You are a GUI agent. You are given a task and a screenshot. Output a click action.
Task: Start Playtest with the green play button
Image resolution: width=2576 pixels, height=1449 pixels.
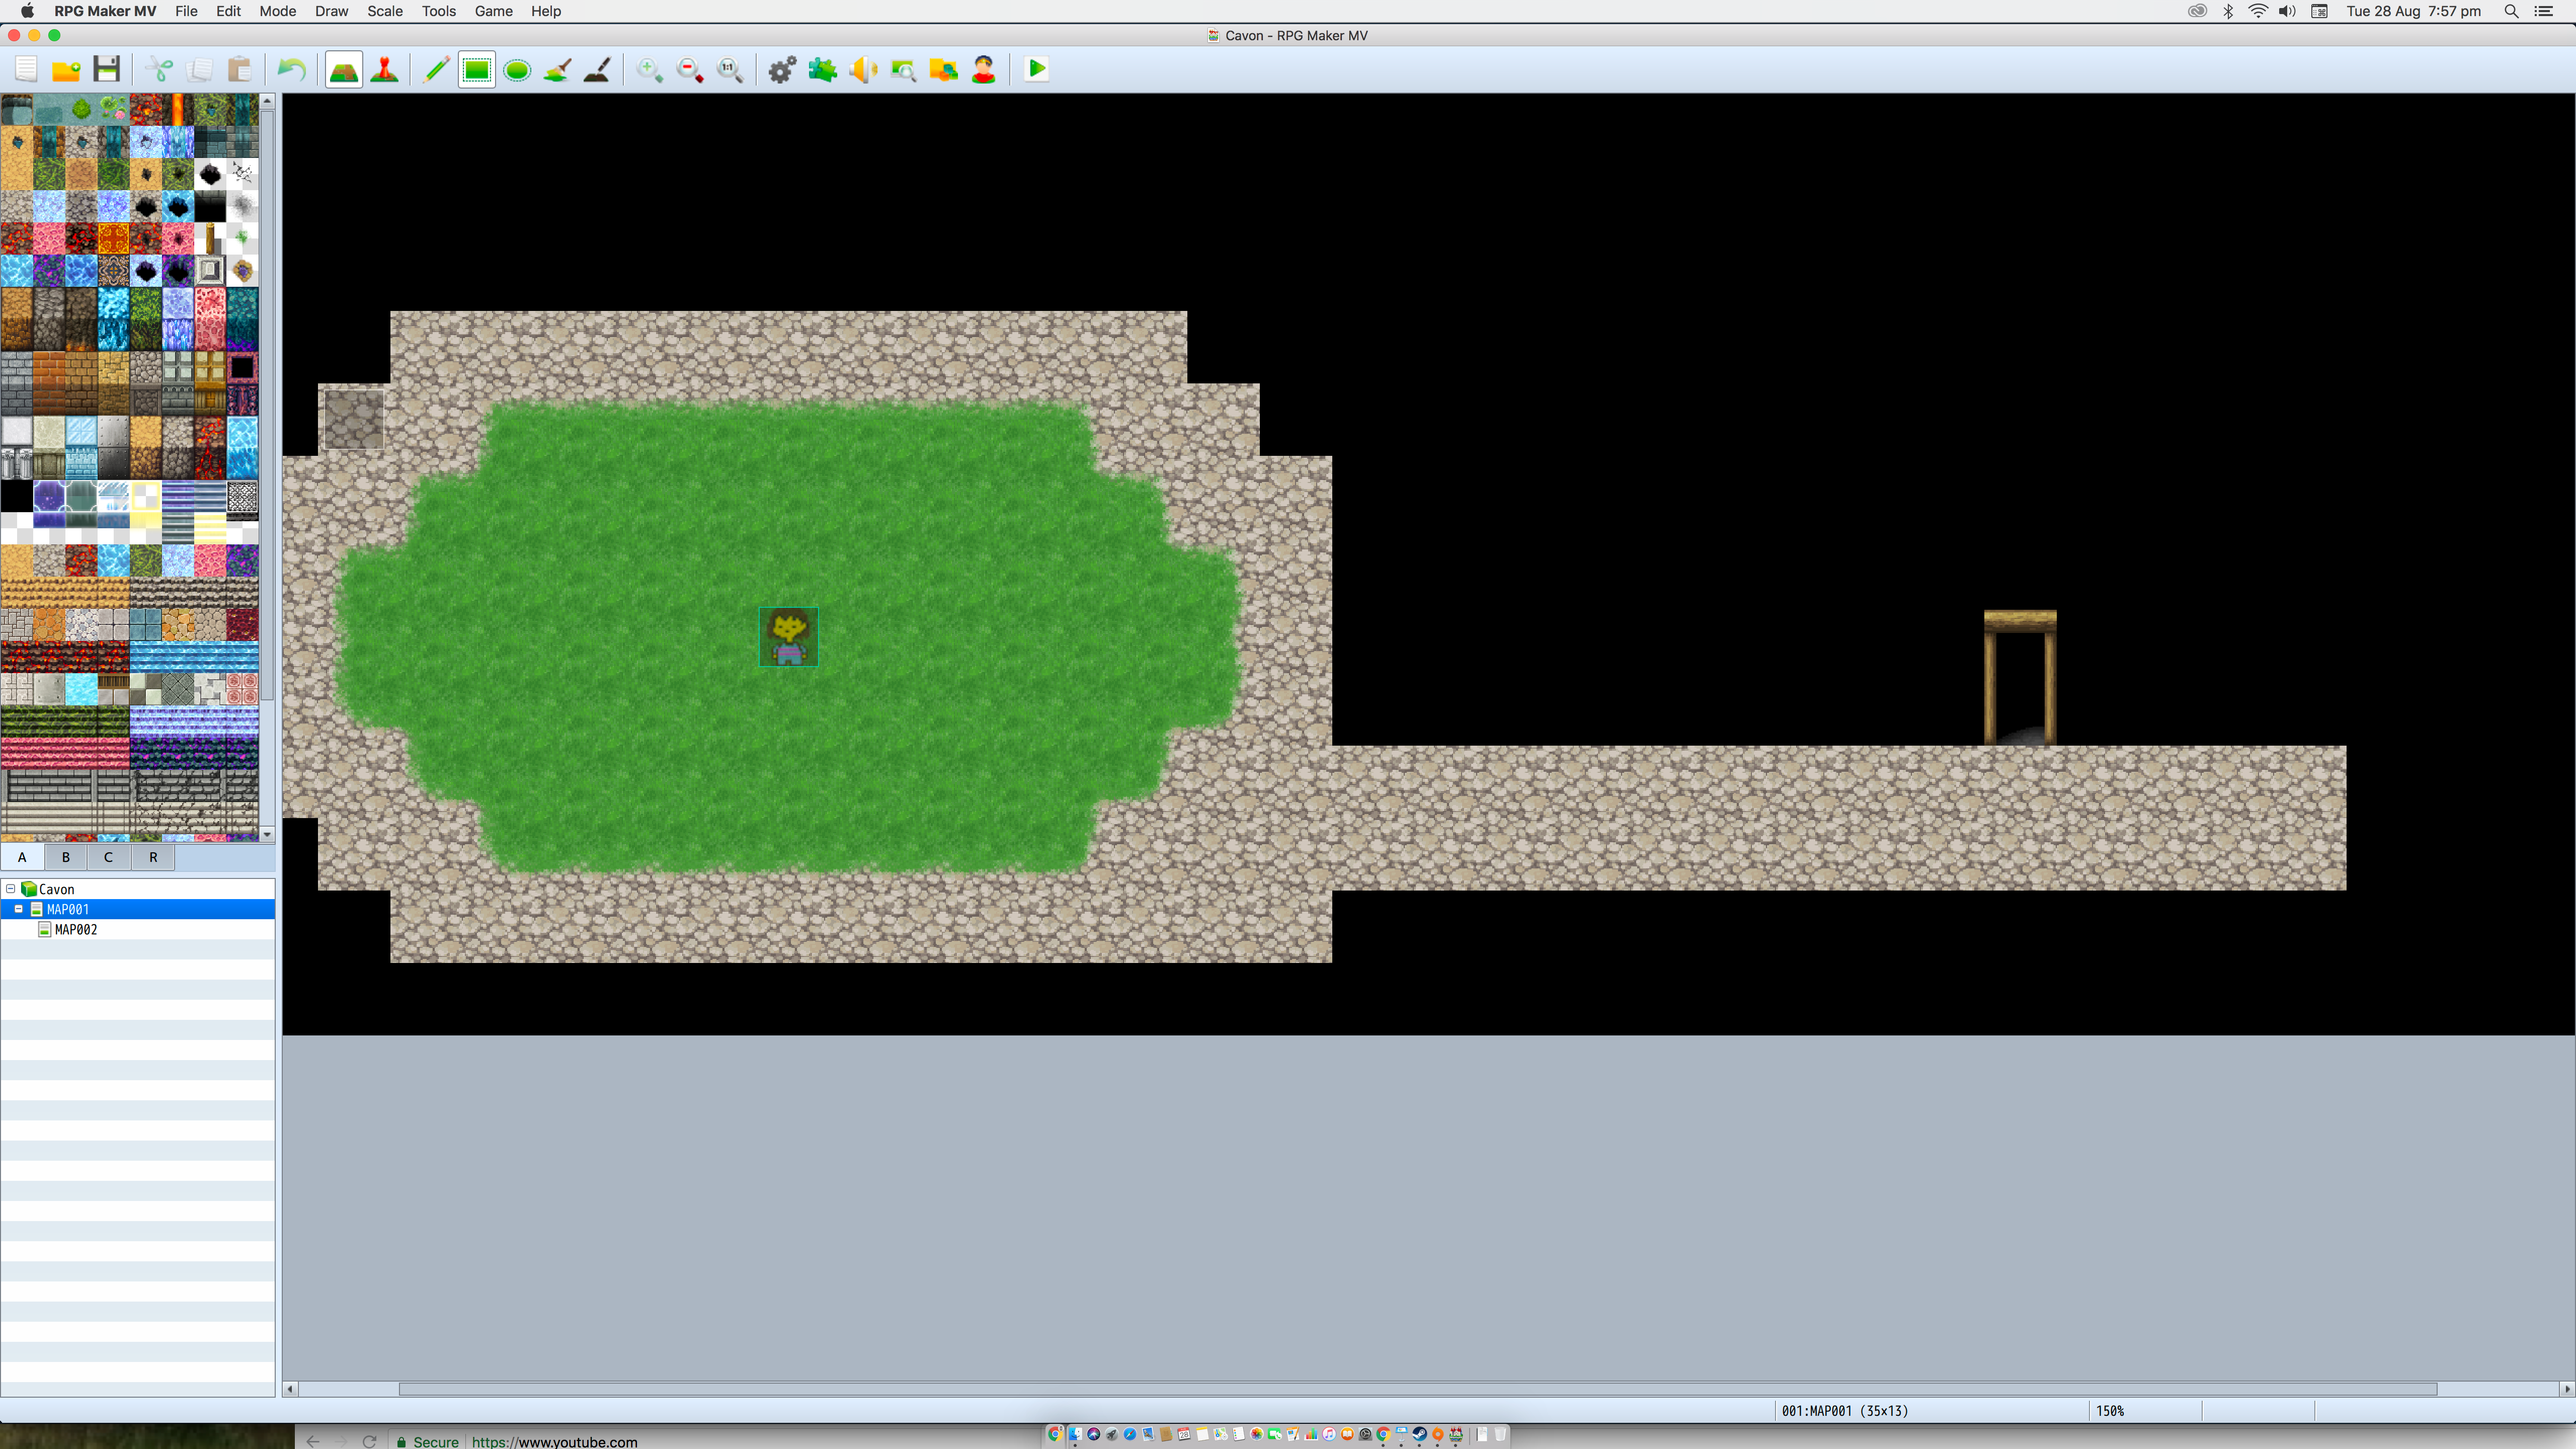click(1037, 69)
